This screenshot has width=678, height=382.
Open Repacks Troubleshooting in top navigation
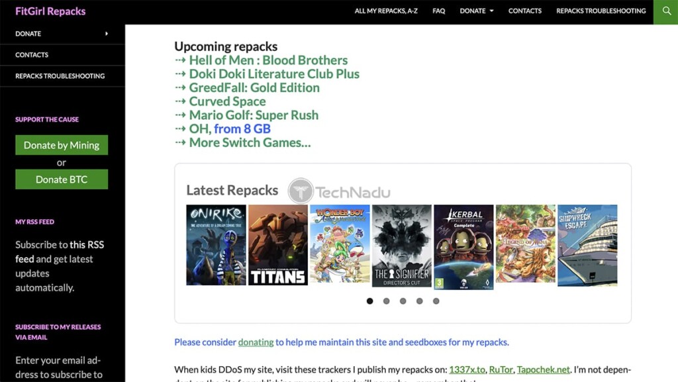point(601,11)
